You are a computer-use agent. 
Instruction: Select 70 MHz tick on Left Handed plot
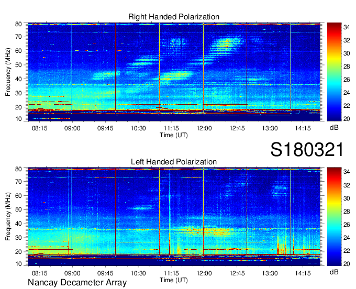(18, 181)
